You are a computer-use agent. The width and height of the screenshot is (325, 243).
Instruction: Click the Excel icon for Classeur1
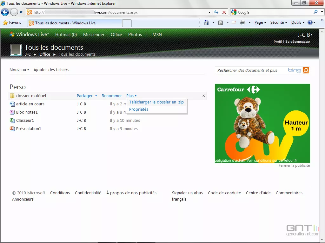click(12, 120)
